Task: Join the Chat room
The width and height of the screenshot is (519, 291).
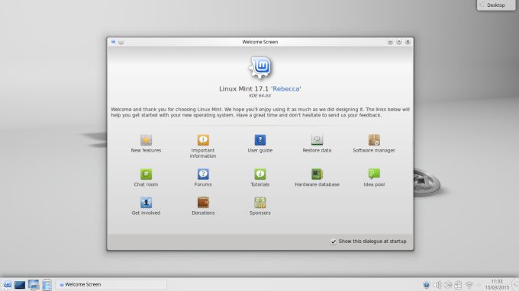Action: click(x=146, y=174)
